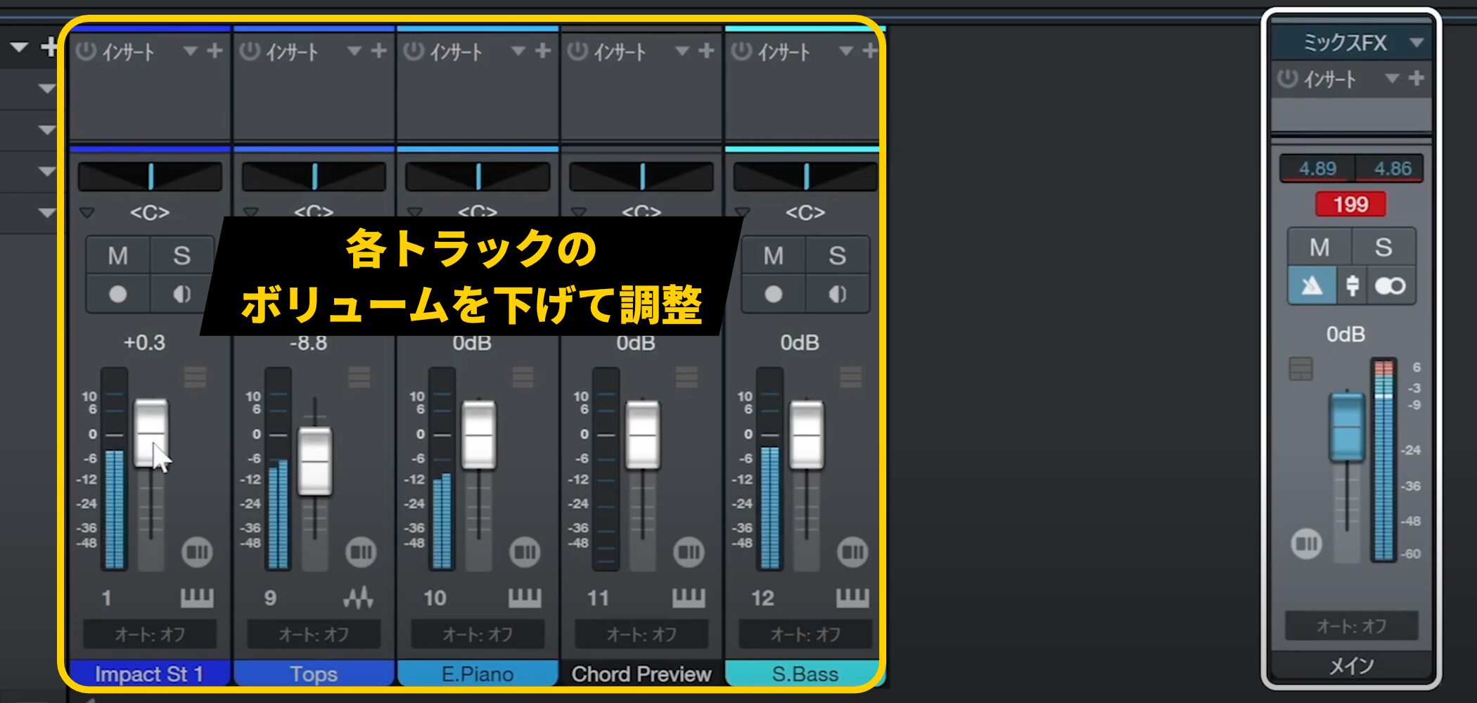Screen dimensions: 1477x703
Task: Click the plus icon on Main inserts
Action: tap(1417, 79)
